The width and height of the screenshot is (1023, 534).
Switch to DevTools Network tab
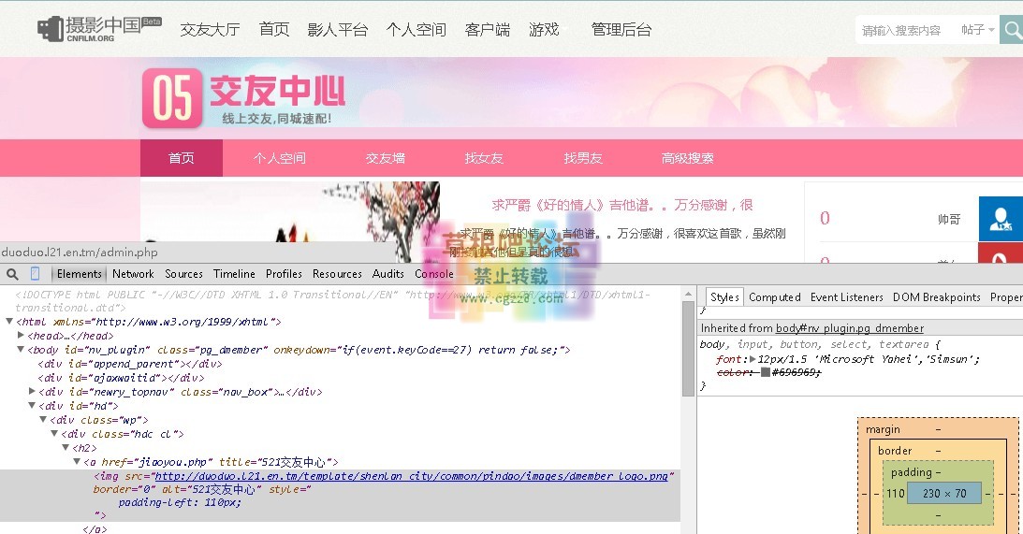133,274
